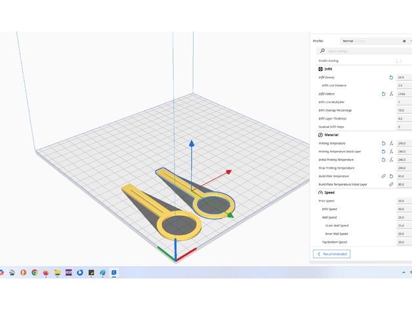Image resolution: width=412 pixels, height=310 pixels.
Task: Click the Print Speed value field
Action: (x=402, y=201)
